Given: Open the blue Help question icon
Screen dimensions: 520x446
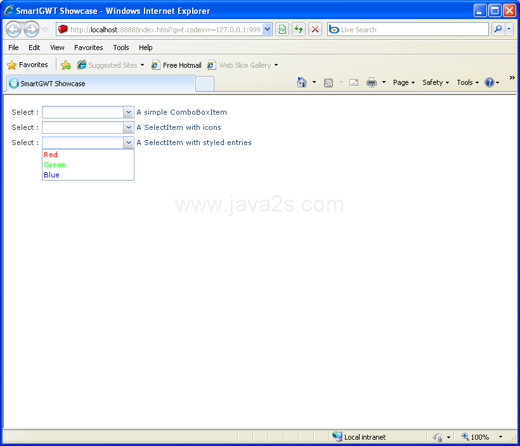Looking at the screenshot, I should (490, 82).
